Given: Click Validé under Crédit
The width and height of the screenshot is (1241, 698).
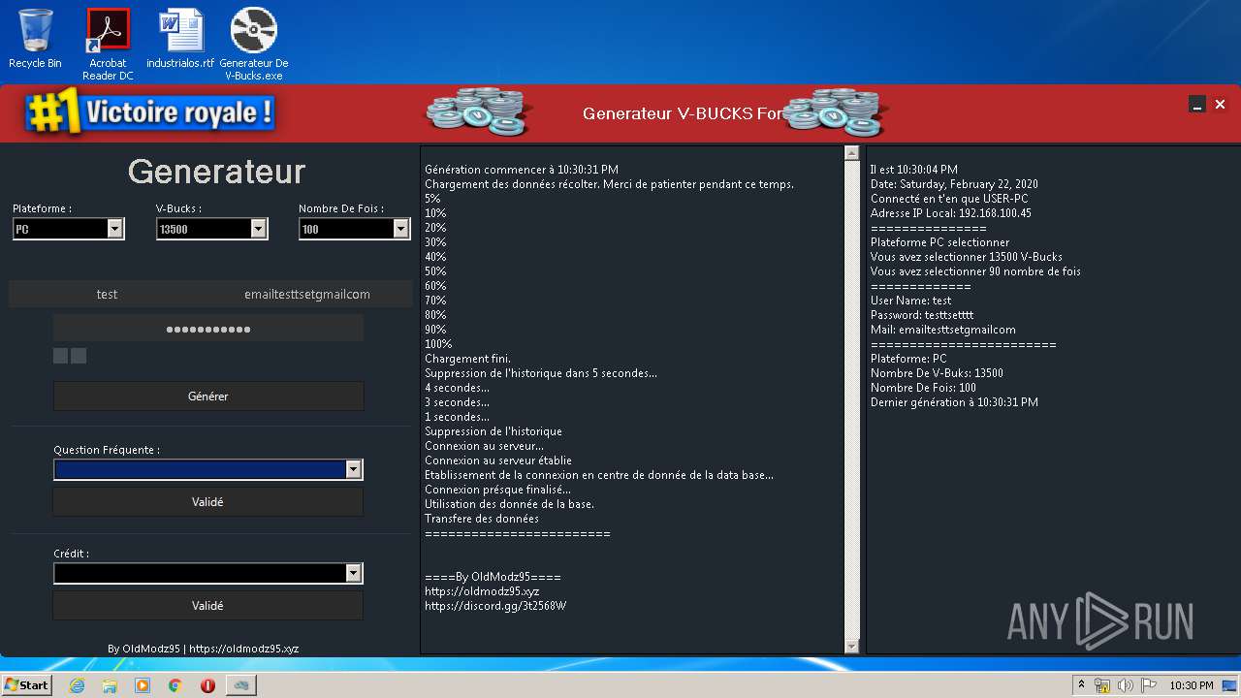Looking at the screenshot, I should pyautogui.click(x=208, y=605).
